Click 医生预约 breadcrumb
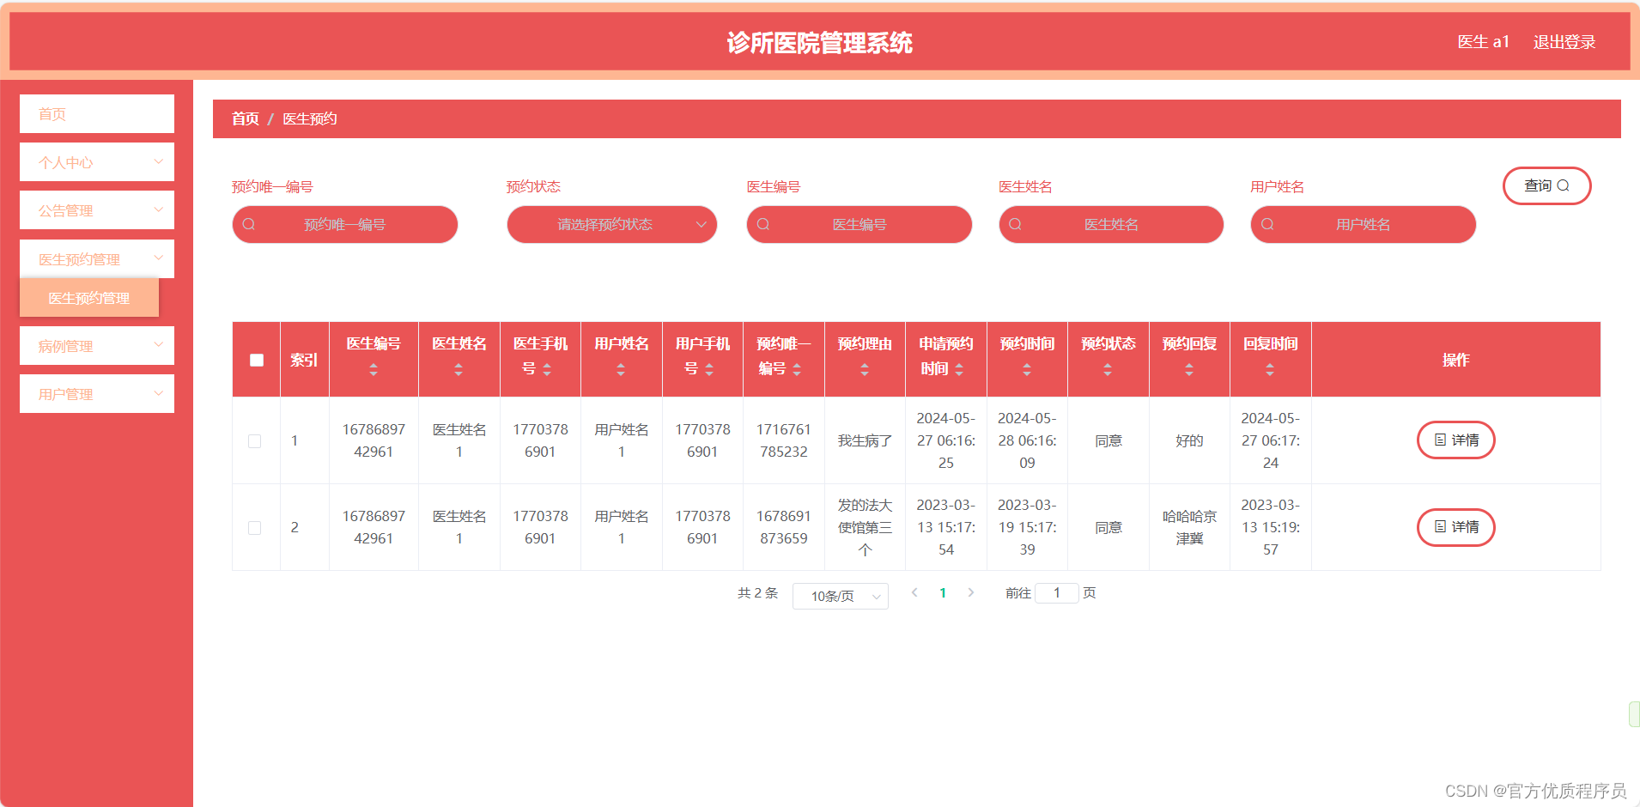This screenshot has height=807, width=1640. tap(310, 118)
